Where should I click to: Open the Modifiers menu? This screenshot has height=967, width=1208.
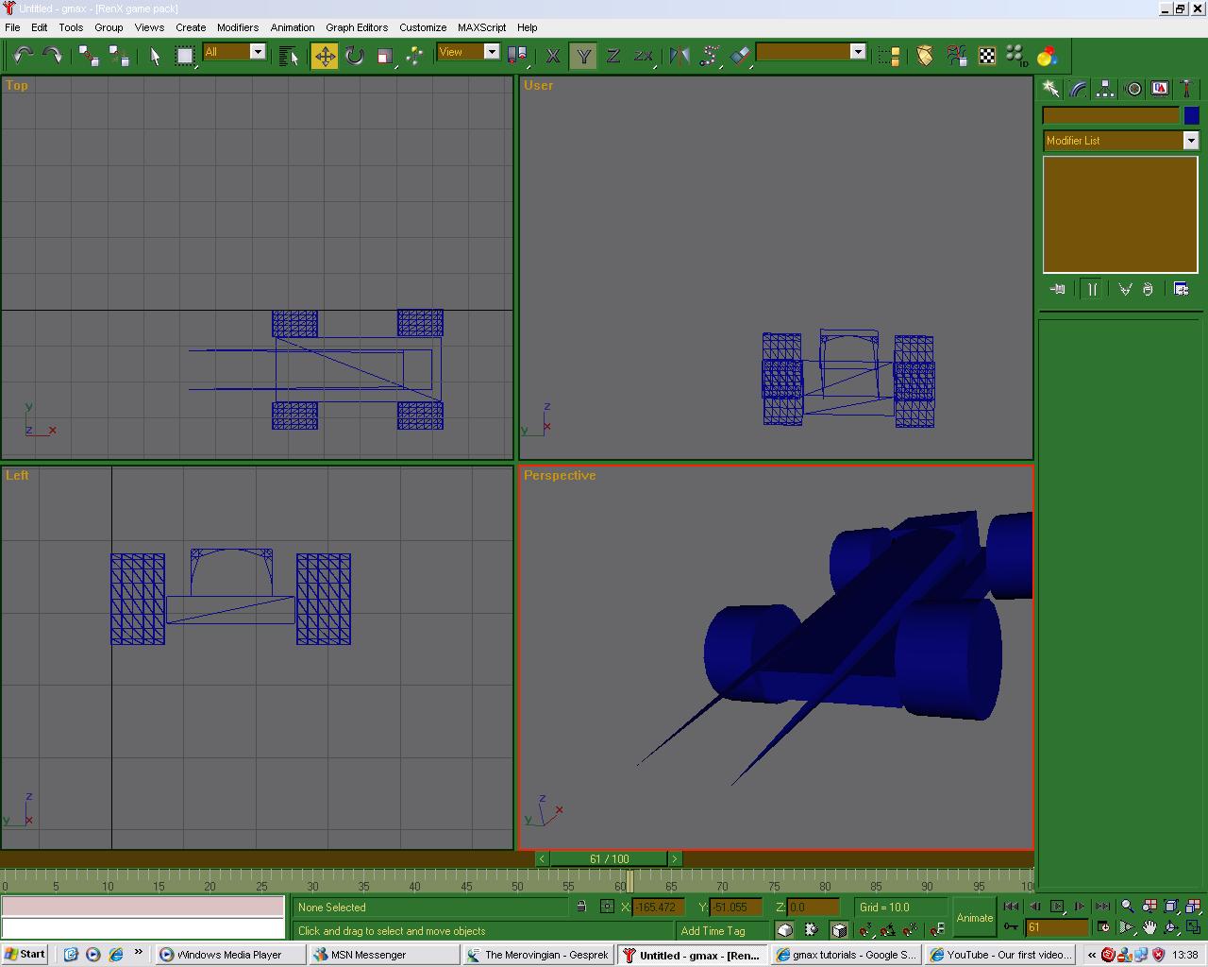tap(237, 27)
